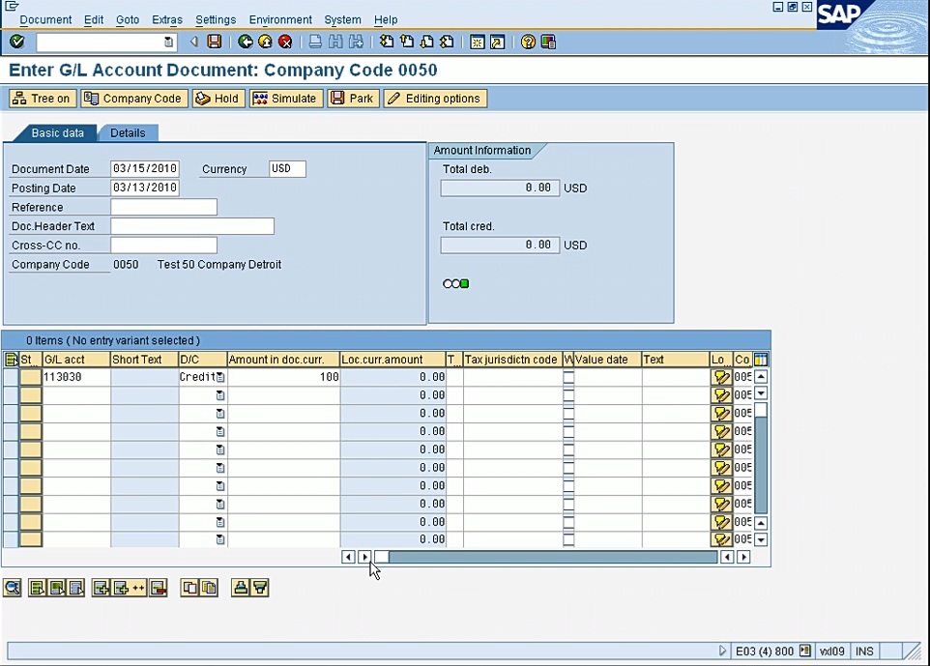The width and height of the screenshot is (930, 666).
Task: Click the green Back arrow icon
Action: (245, 42)
